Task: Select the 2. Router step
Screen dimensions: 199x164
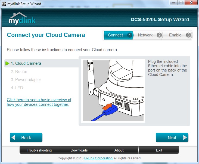Action: coord(19,72)
